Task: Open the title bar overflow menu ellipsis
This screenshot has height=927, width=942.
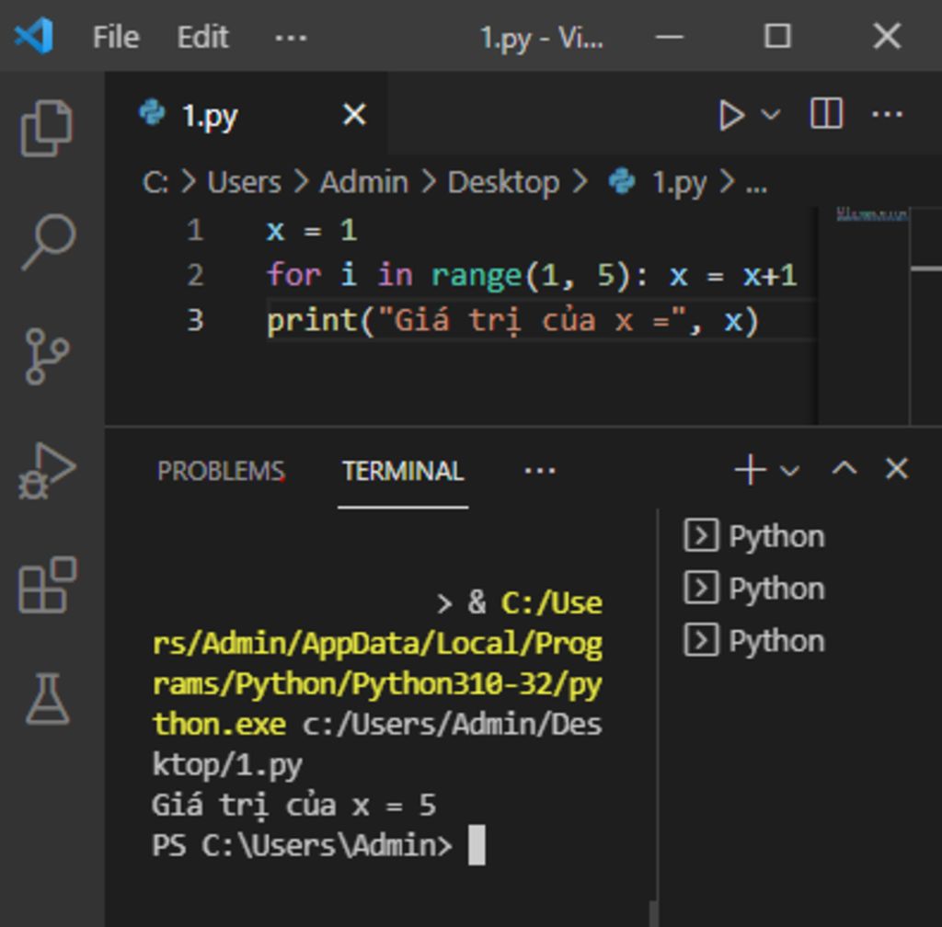Action: 291,39
